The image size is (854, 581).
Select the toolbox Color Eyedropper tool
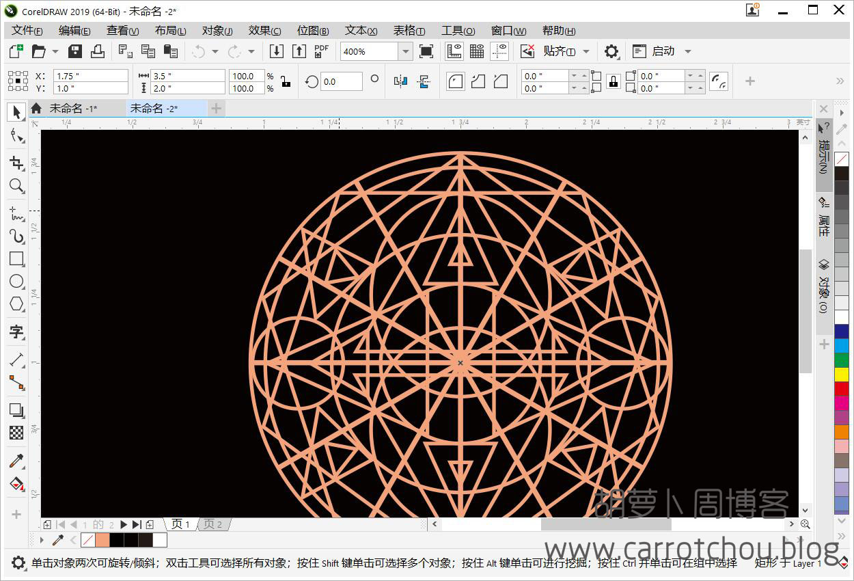pos(17,461)
